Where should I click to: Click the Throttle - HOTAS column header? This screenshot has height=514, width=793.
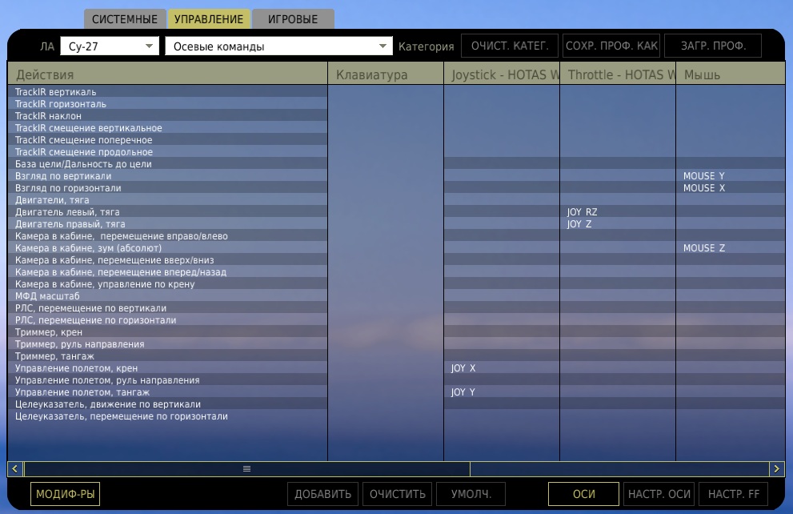[618, 74]
